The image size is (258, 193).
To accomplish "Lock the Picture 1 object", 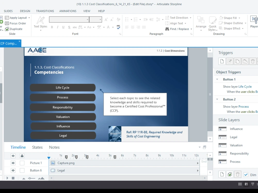I will (22, 163).
